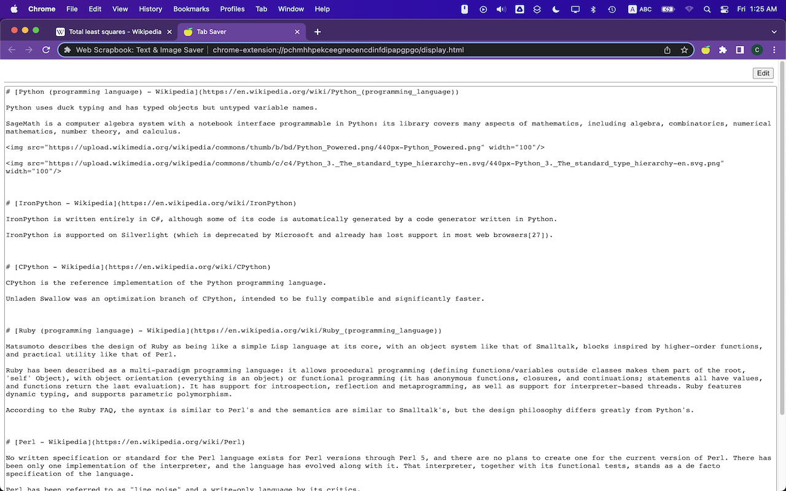Click the yellow apple extension icon
The image size is (786, 491).
[x=706, y=50]
